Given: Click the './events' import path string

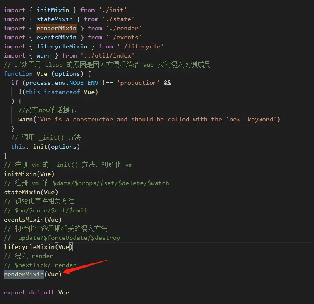Looking at the screenshot, I should coord(124,37).
